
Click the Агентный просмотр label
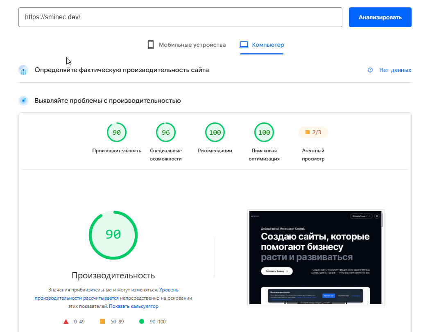pos(313,155)
